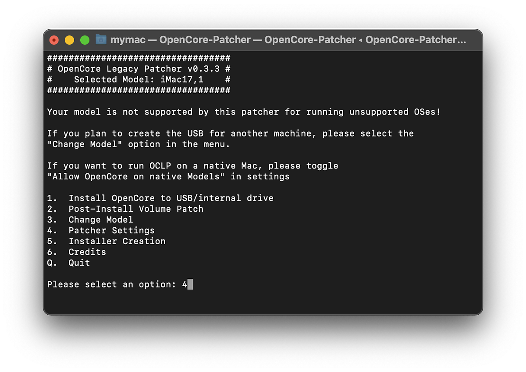The width and height of the screenshot is (526, 372).
Task: Click the window title 'mymac — OpenCore-Patcher'
Action: 288,40
